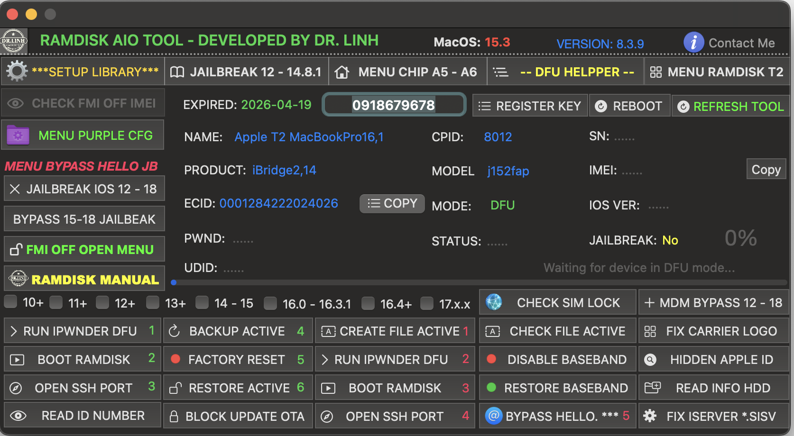The width and height of the screenshot is (794, 436).
Task: Click the magnifier icon on HIDDEN APPLE ID
Action: tap(650, 360)
